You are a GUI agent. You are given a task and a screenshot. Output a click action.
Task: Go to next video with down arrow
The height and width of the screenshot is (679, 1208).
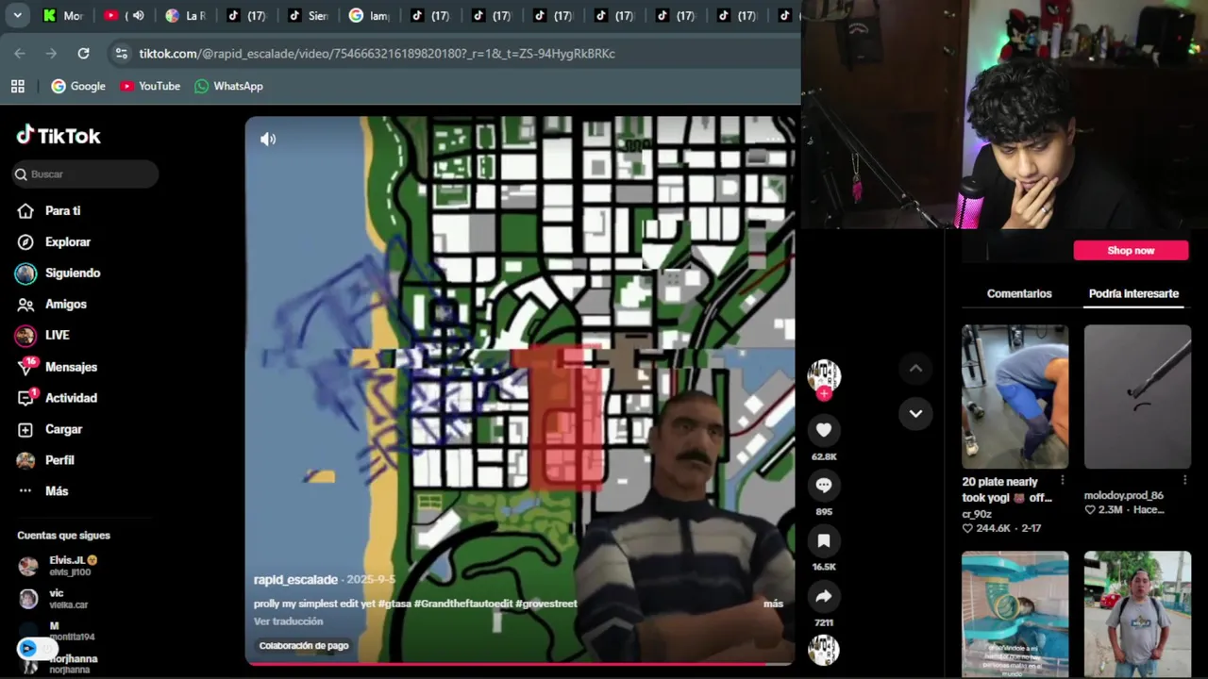pos(915,413)
